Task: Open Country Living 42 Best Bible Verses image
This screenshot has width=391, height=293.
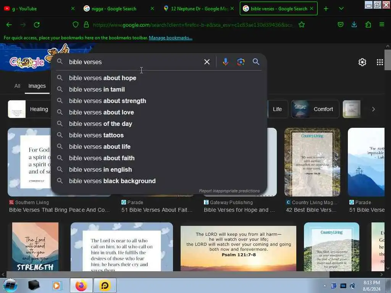Action: pyautogui.click(x=312, y=162)
